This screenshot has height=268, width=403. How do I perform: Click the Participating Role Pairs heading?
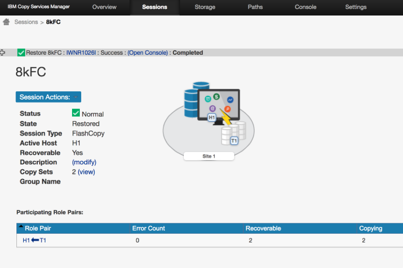coord(50,212)
